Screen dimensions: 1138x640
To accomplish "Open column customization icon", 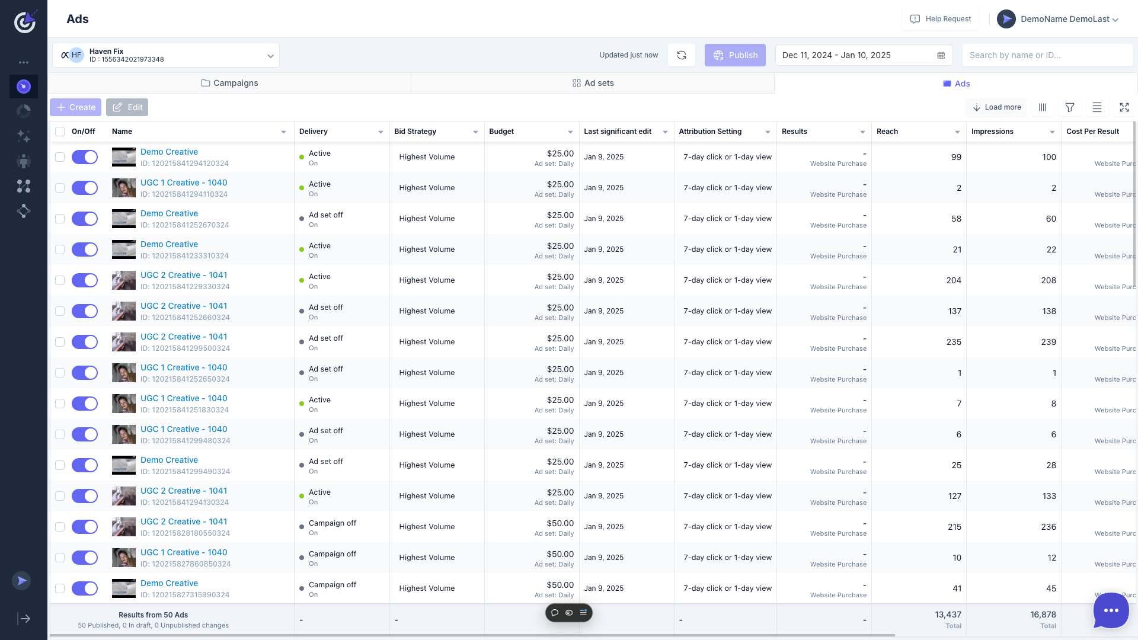I will [1043, 107].
